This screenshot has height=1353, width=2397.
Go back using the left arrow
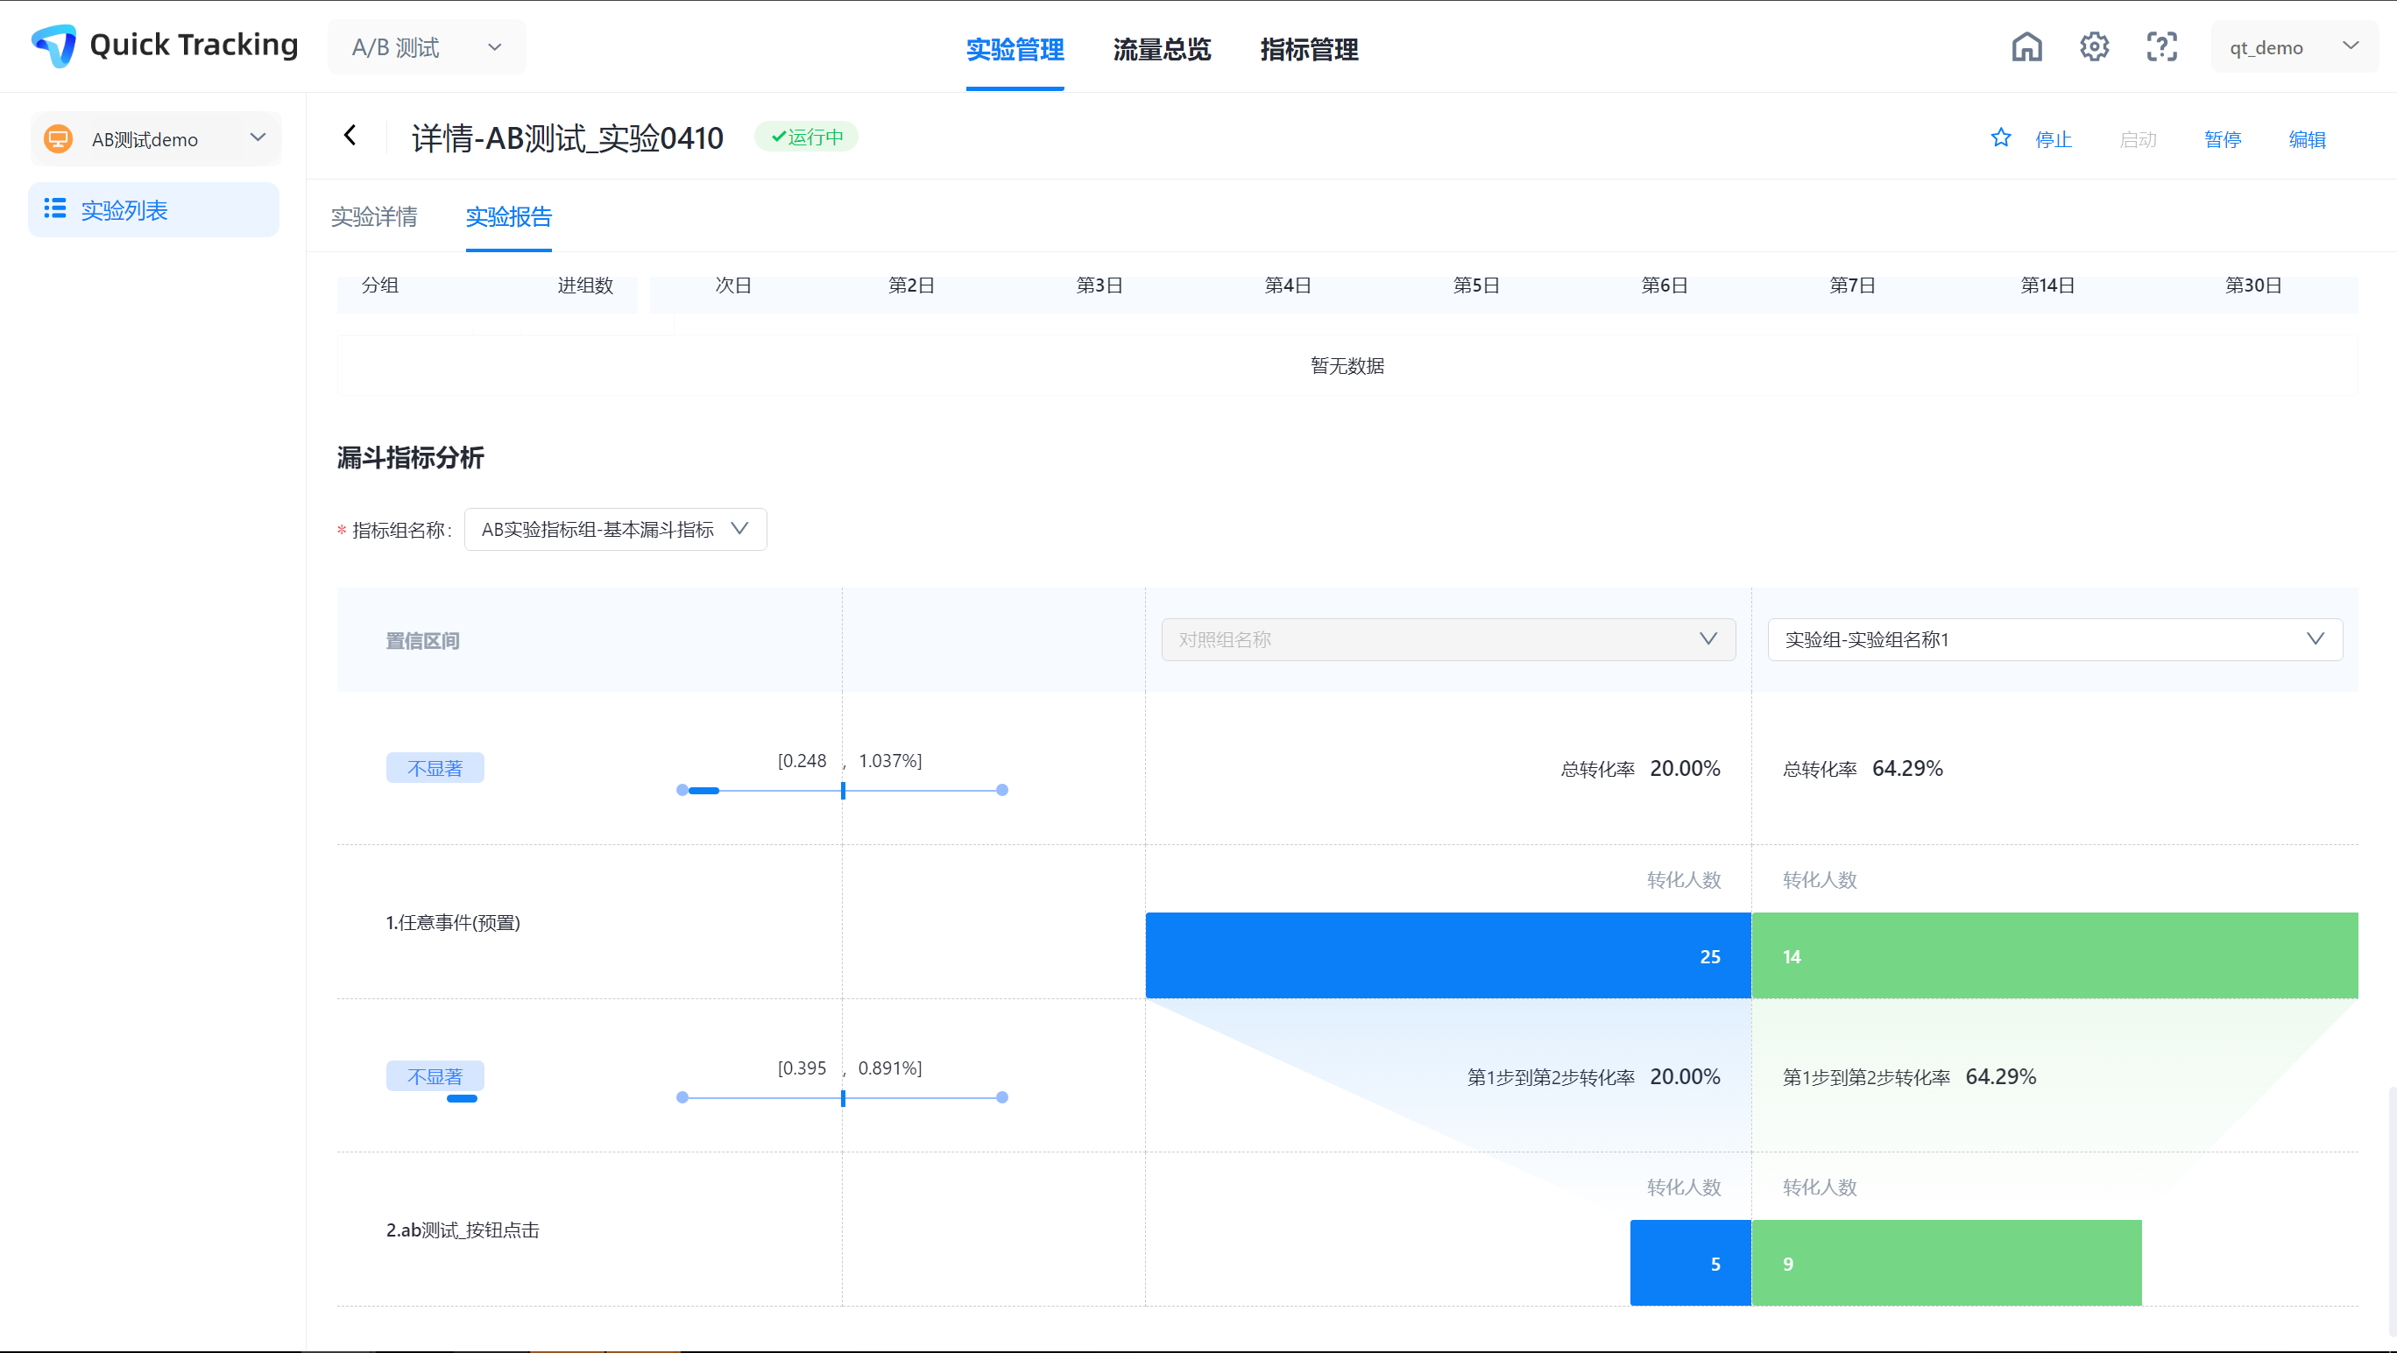[x=350, y=136]
